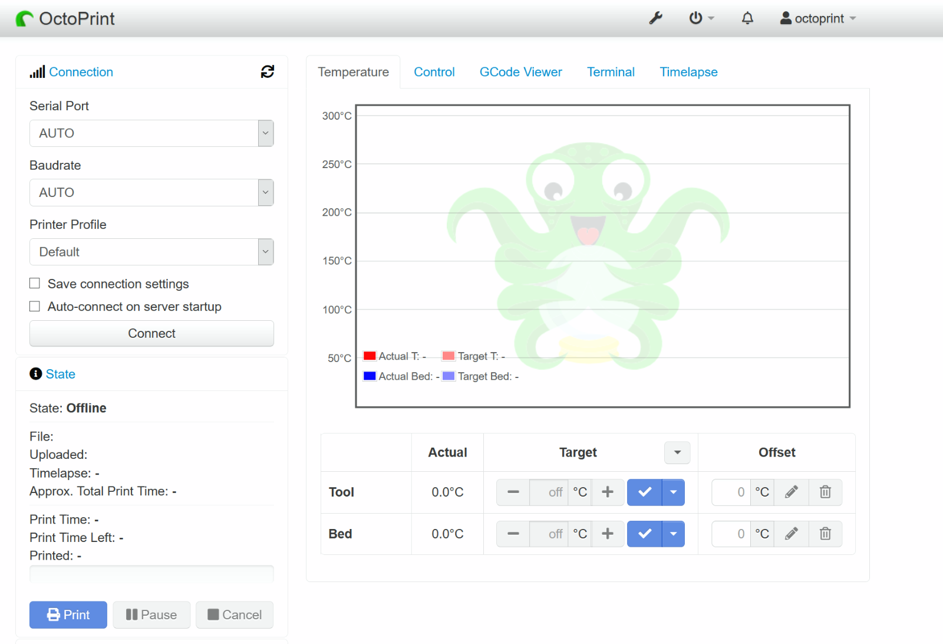Viewport: 943px width, 644px height.
Task: Click the Actual column header
Action: 447,452
